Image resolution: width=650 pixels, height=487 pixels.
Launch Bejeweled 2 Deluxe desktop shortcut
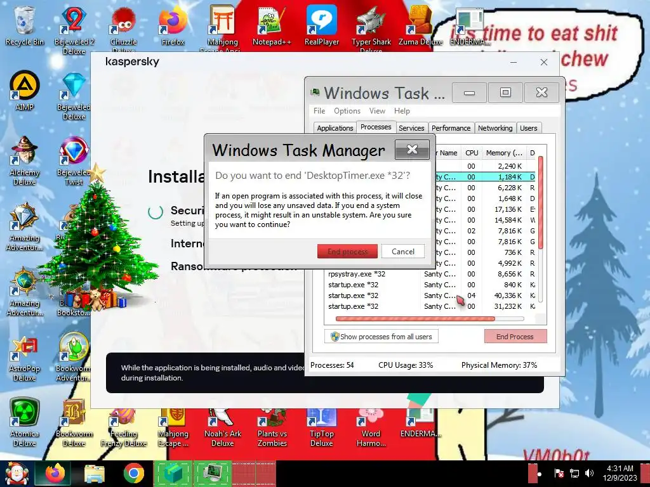pyautogui.click(x=74, y=29)
